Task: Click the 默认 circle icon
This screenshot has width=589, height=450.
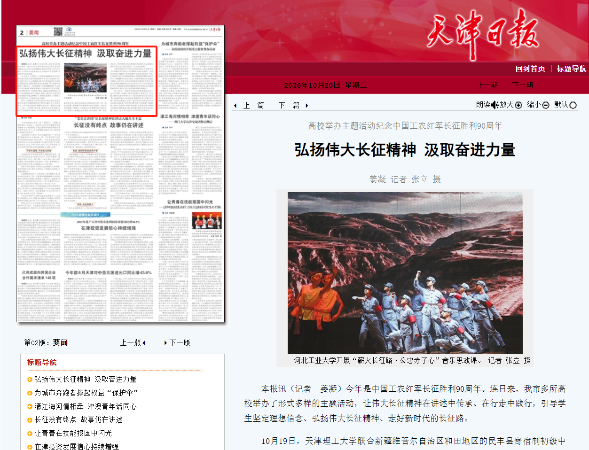Action: (x=573, y=105)
